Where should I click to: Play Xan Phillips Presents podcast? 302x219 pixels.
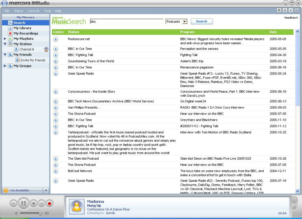pos(56,108)
